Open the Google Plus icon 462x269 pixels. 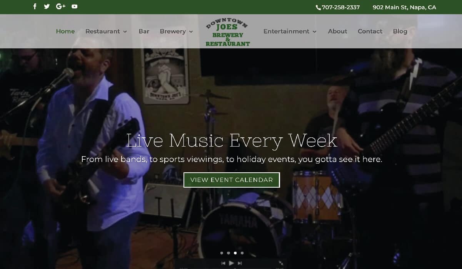(61, 6)
